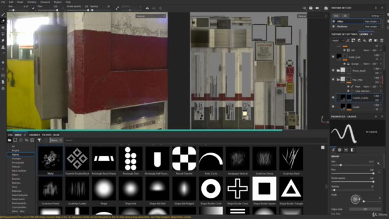Toggle lazy mouse icon near Distance
The height and width of the screenshot is (219, 389).
click(x=117, y=8)
